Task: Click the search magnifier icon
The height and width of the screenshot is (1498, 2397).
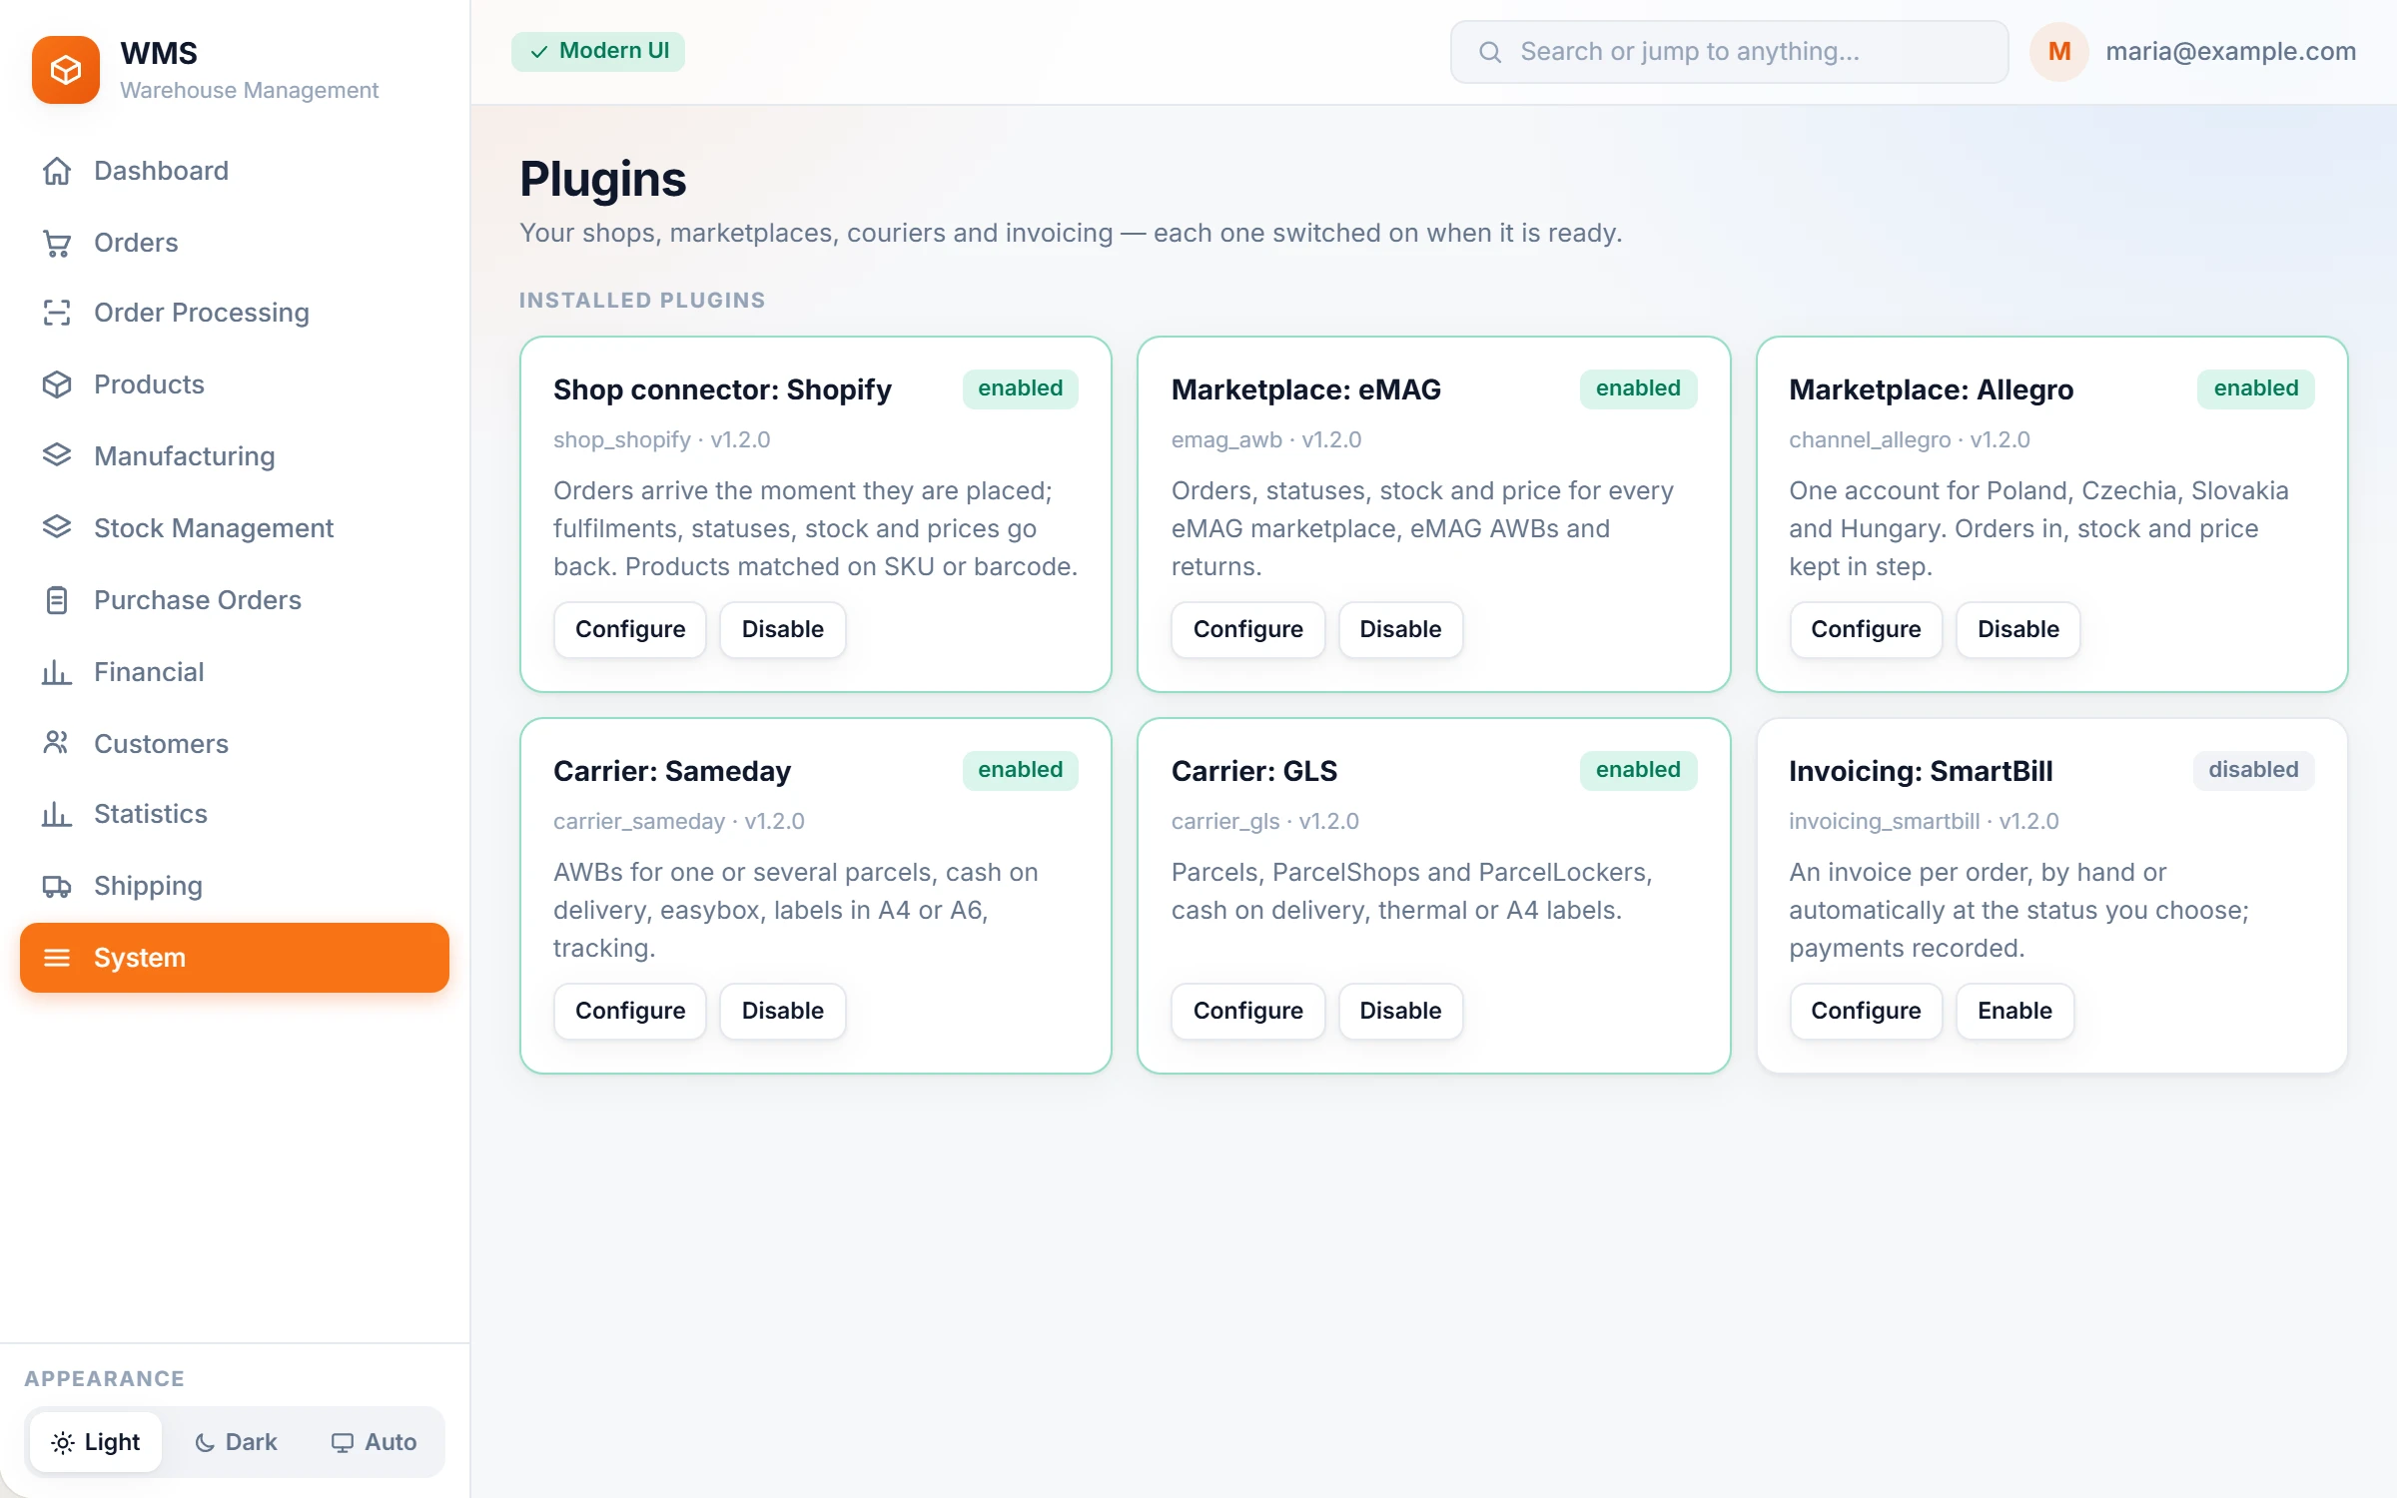Action: click(x=1490, y=52)
